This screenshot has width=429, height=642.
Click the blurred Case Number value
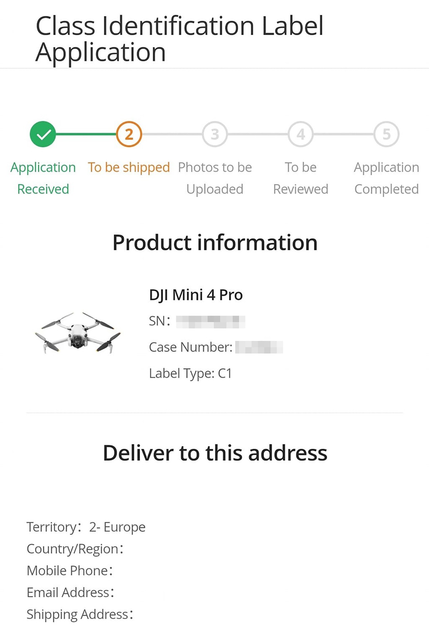pyautogui.click(x=259, y=347)
